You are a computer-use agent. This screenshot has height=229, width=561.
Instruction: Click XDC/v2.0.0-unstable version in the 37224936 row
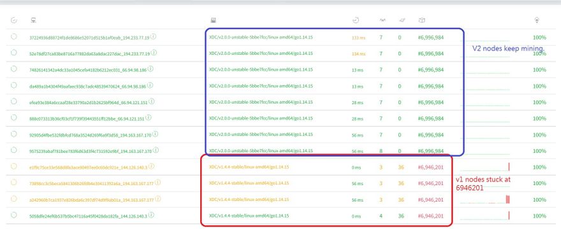(261, 37)
